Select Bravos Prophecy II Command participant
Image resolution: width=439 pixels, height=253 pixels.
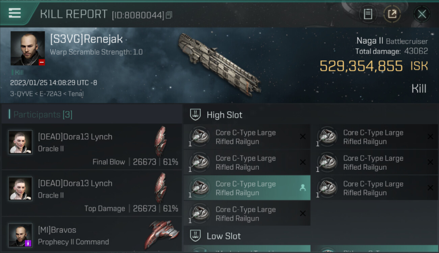click(x=92, y=235)
